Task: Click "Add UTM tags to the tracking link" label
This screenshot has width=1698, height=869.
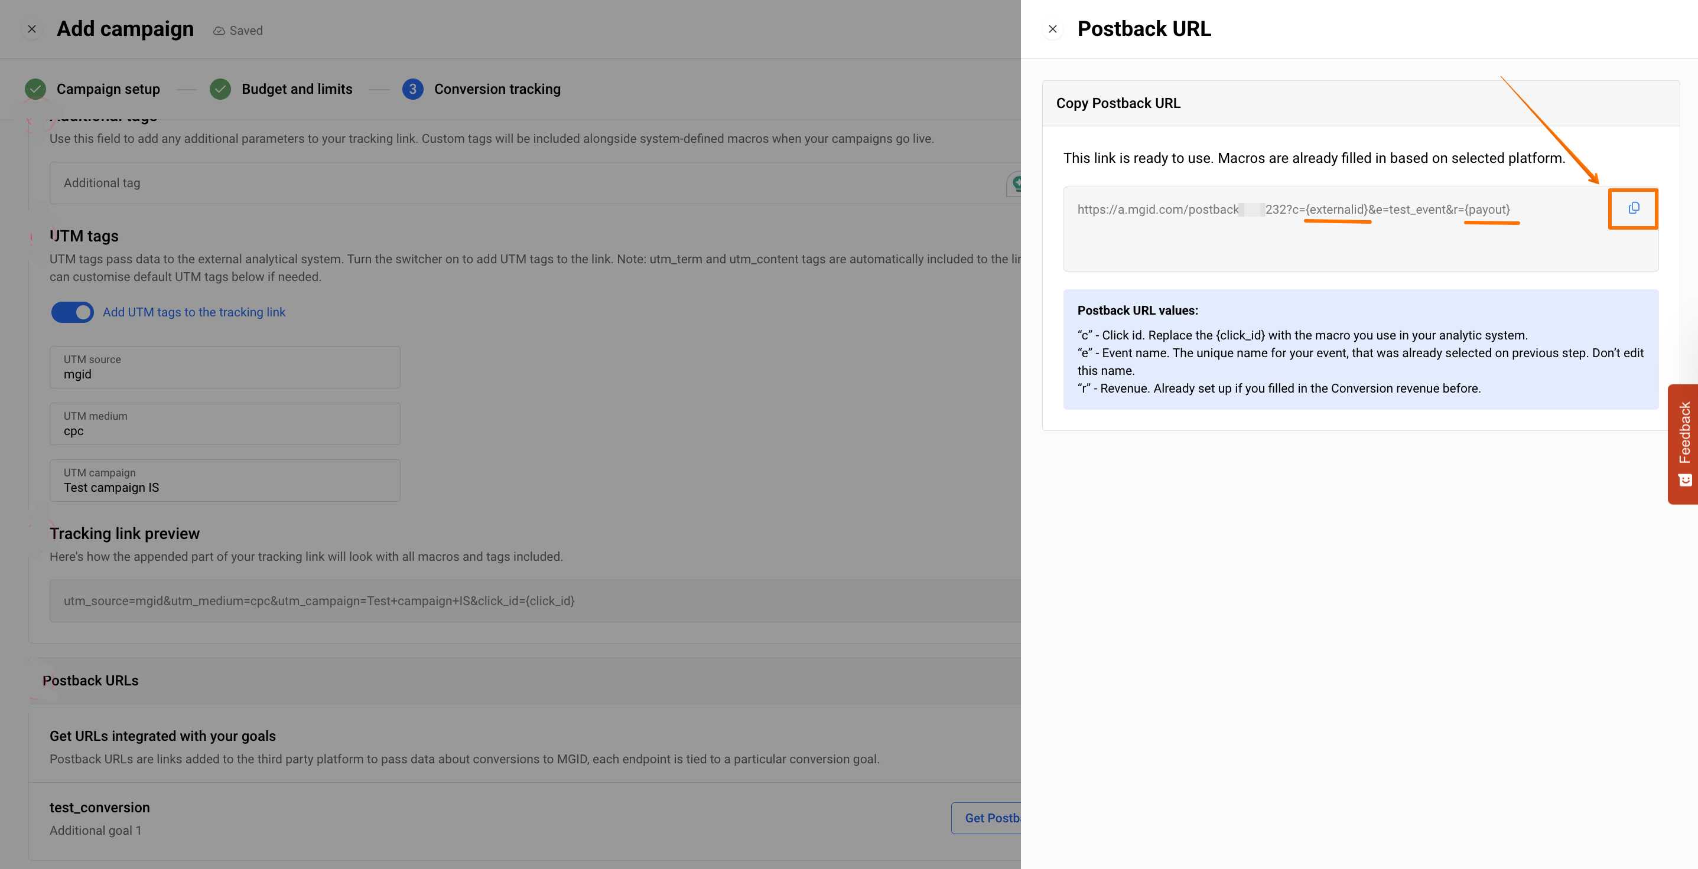Action: click(194, 312)
